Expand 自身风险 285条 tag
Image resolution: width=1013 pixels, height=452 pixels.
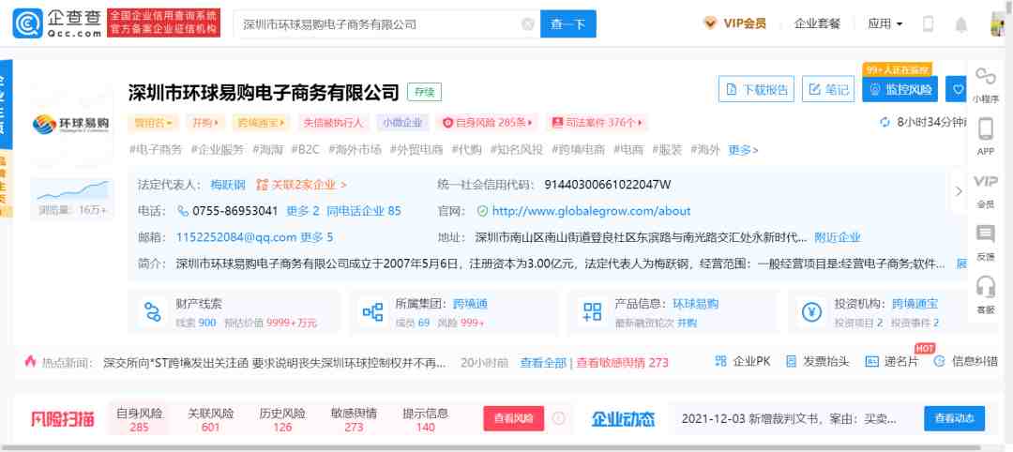(487, 122)
